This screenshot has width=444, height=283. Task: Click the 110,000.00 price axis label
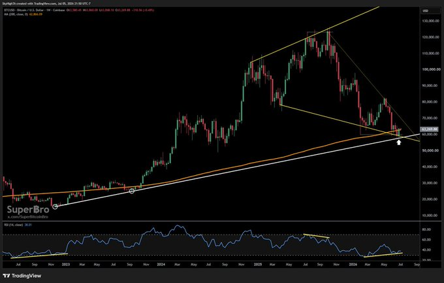(x=432, y=54)
